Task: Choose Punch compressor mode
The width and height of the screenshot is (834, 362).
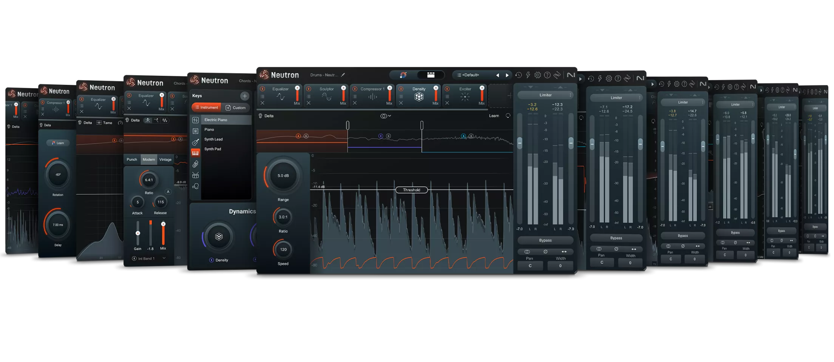Action: tap(132, 160)
